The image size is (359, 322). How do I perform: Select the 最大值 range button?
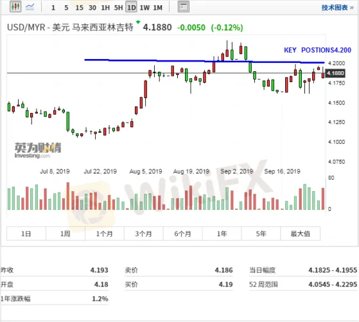pos(300,233)
